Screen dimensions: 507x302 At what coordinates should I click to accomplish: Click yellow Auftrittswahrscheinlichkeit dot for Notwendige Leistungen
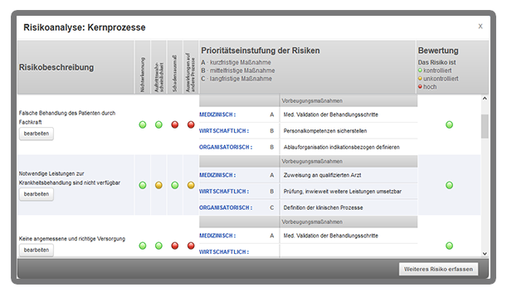click(158, 185)
